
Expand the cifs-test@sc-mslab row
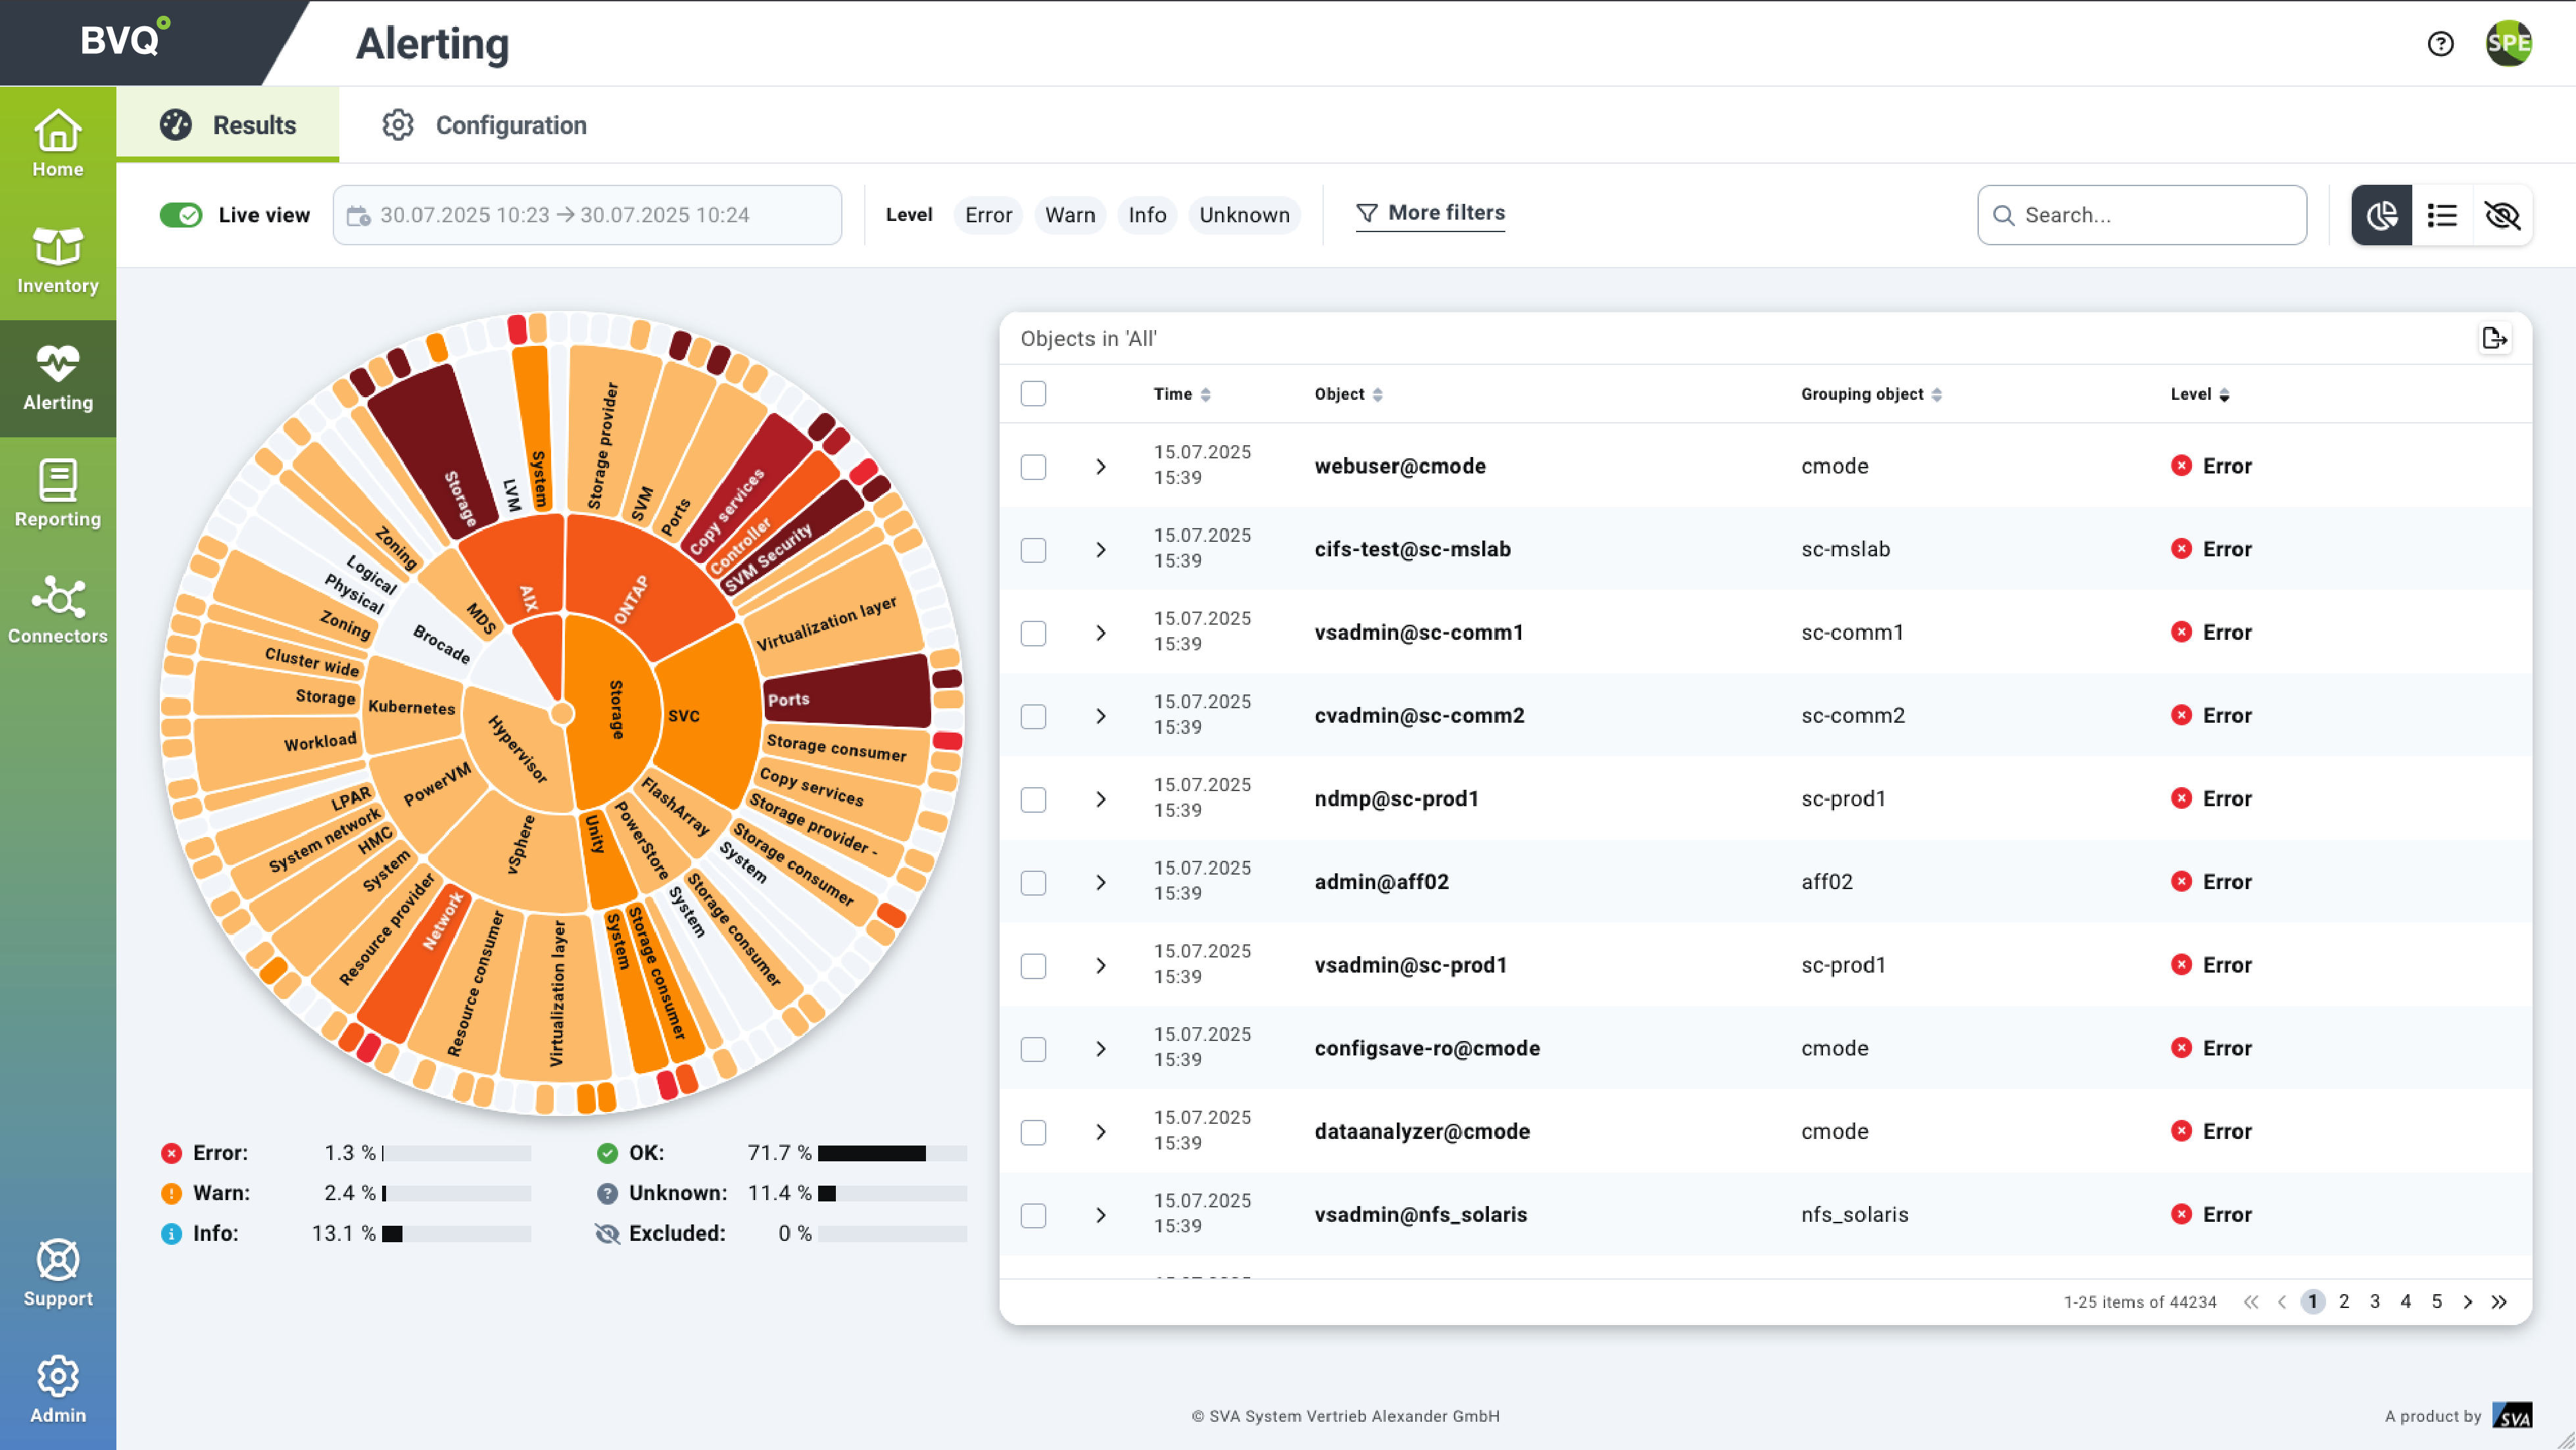tap(1100, 550)
